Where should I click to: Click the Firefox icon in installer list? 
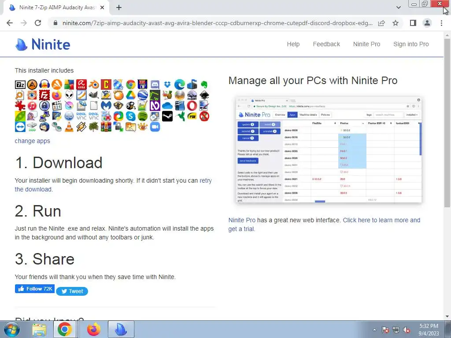[57, 95]
